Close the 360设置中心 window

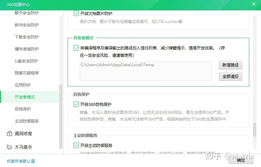tap(254, 4)
